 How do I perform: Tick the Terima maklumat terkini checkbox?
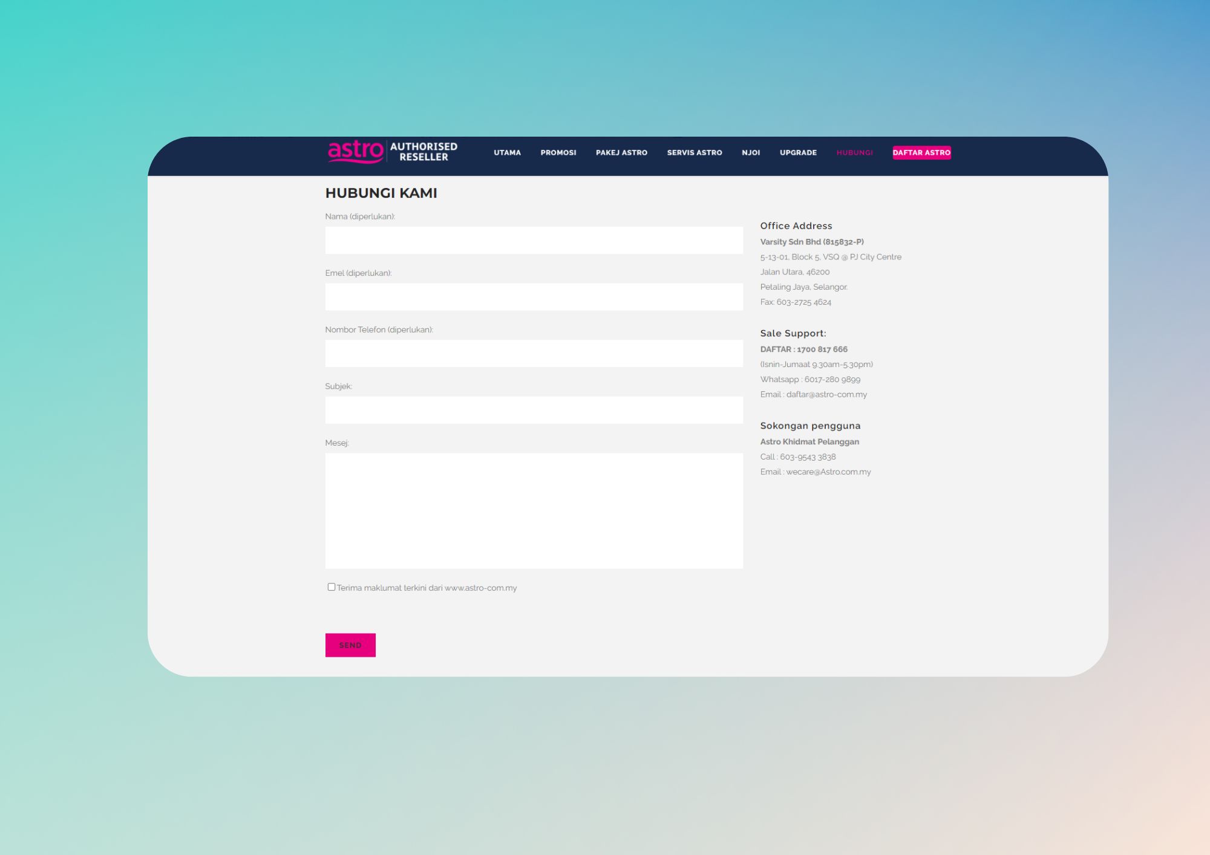(x=332, y=587)
